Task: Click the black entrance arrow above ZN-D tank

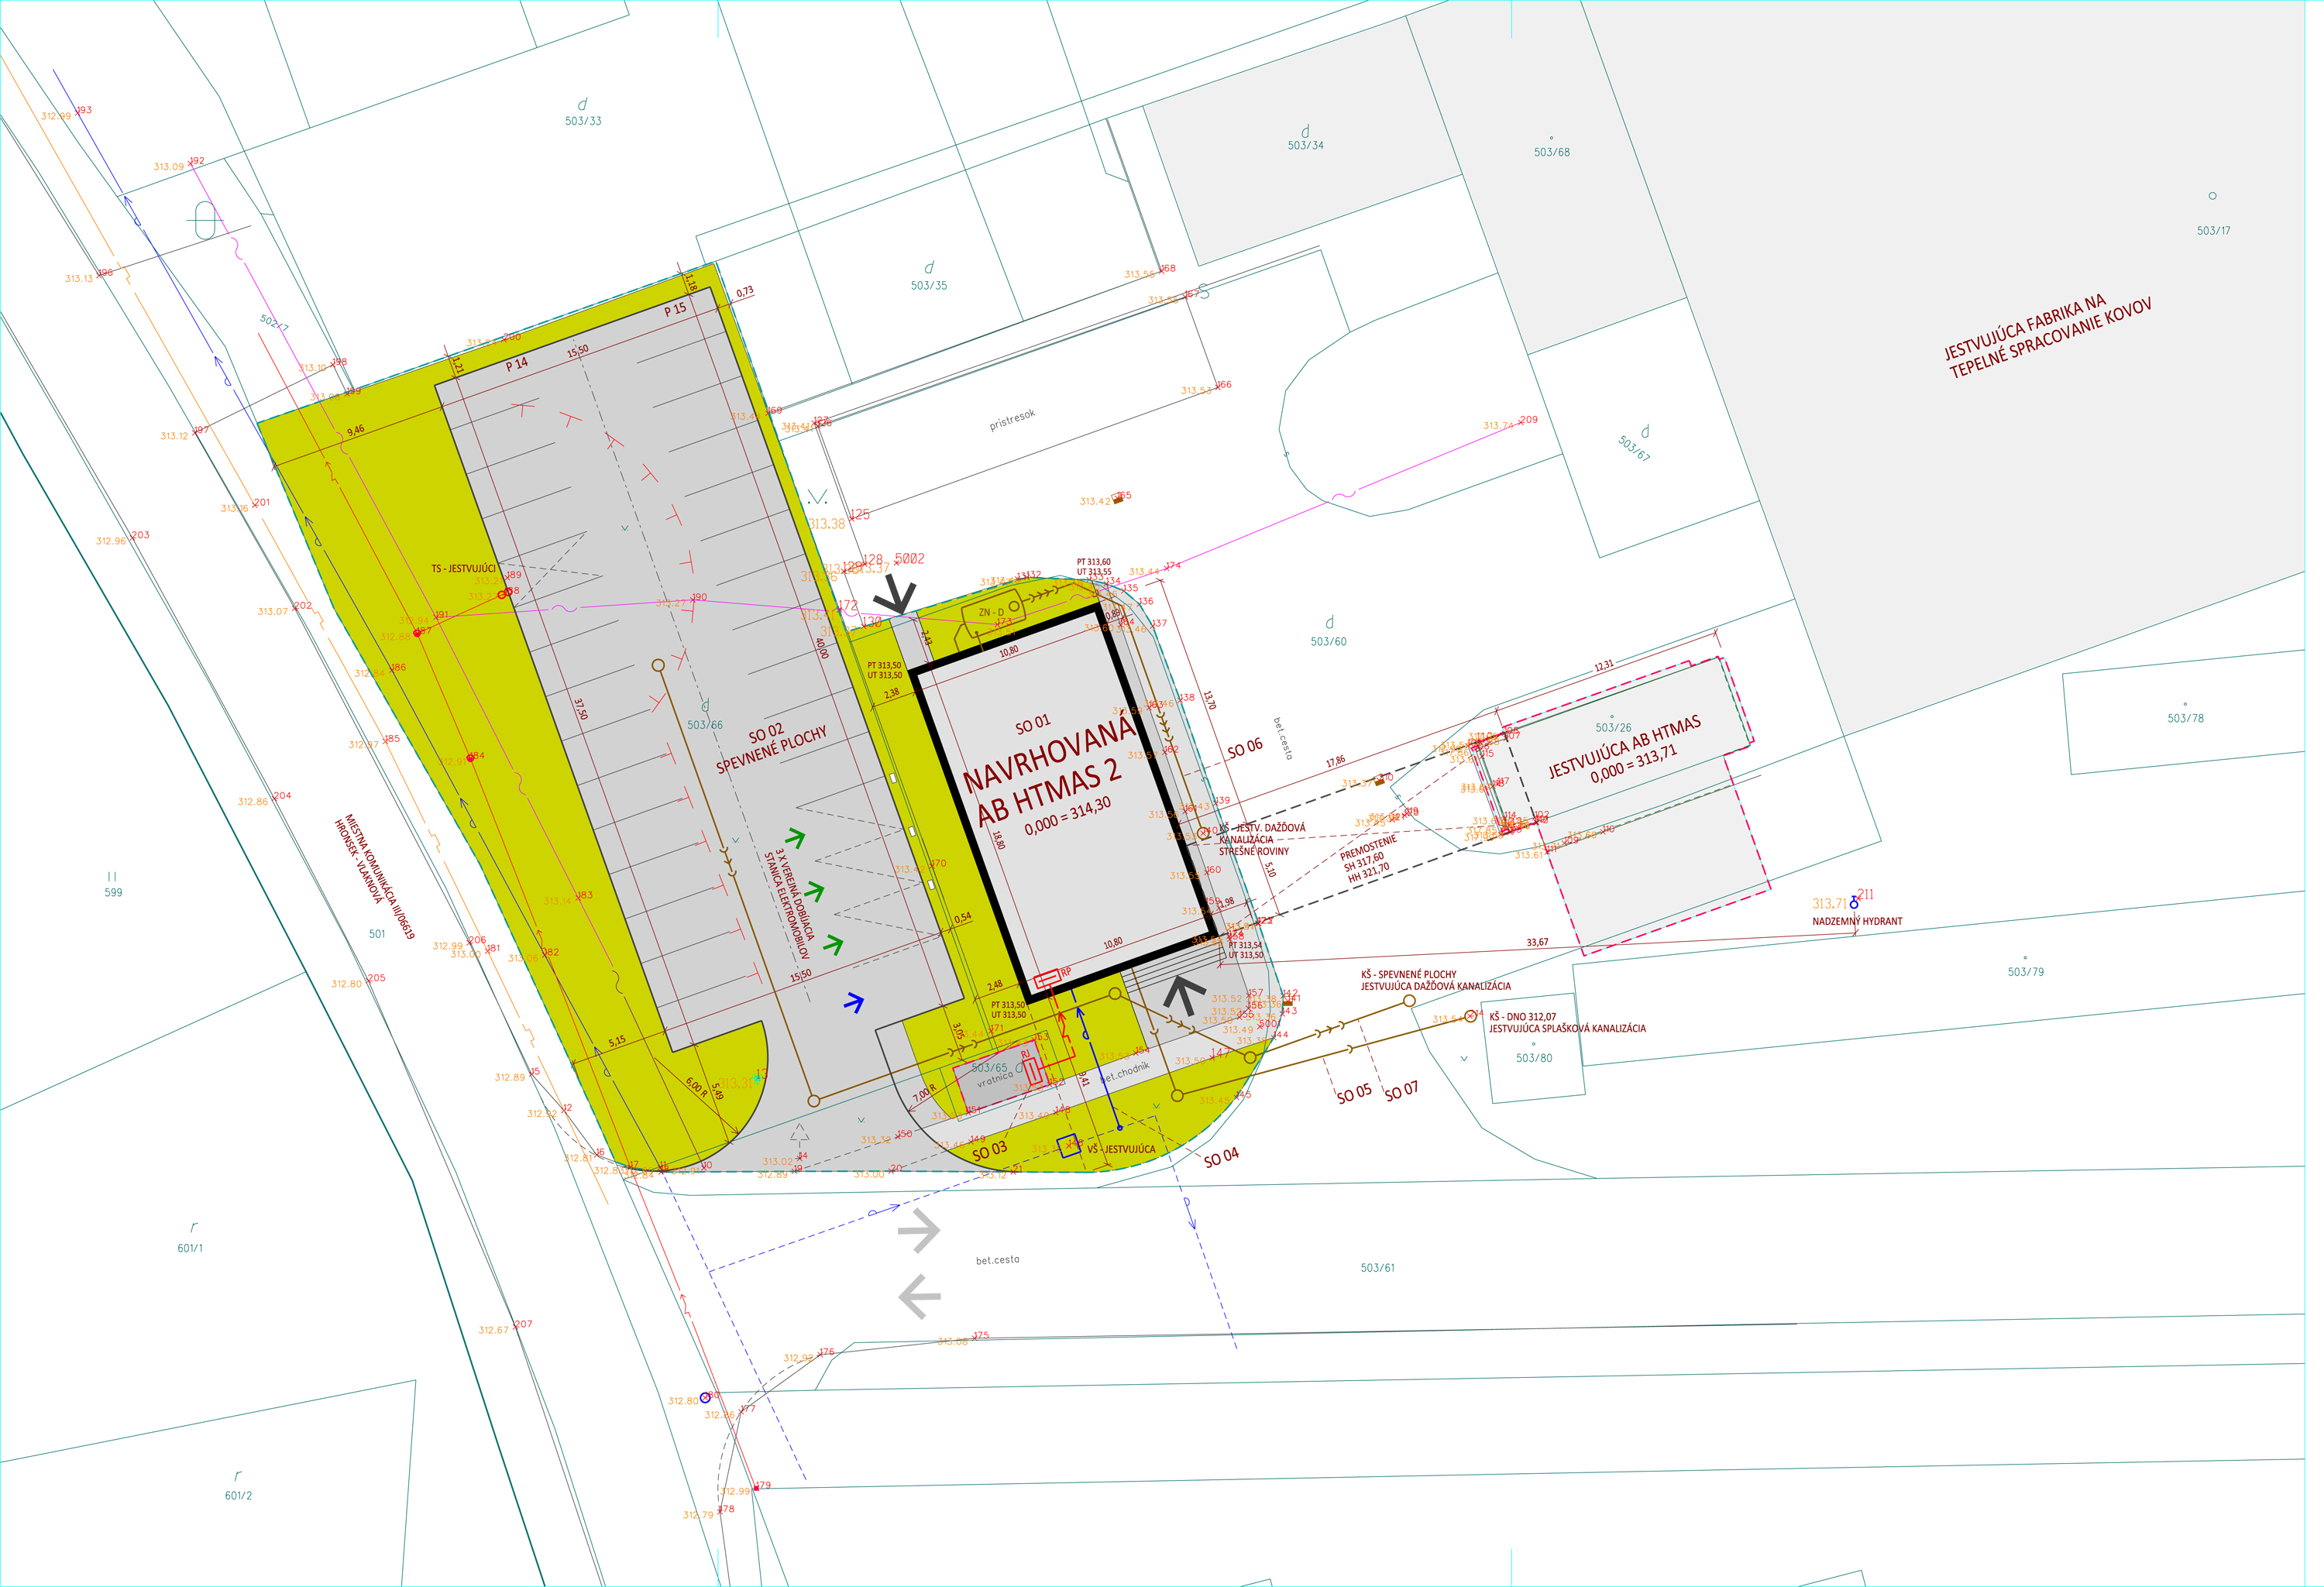Action: [896, 597]
